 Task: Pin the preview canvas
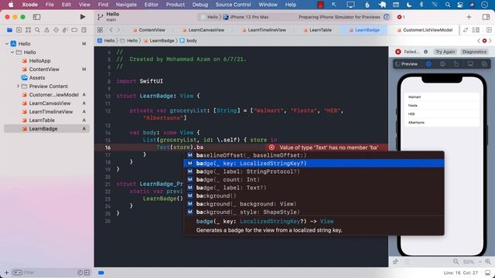[395, 262]
